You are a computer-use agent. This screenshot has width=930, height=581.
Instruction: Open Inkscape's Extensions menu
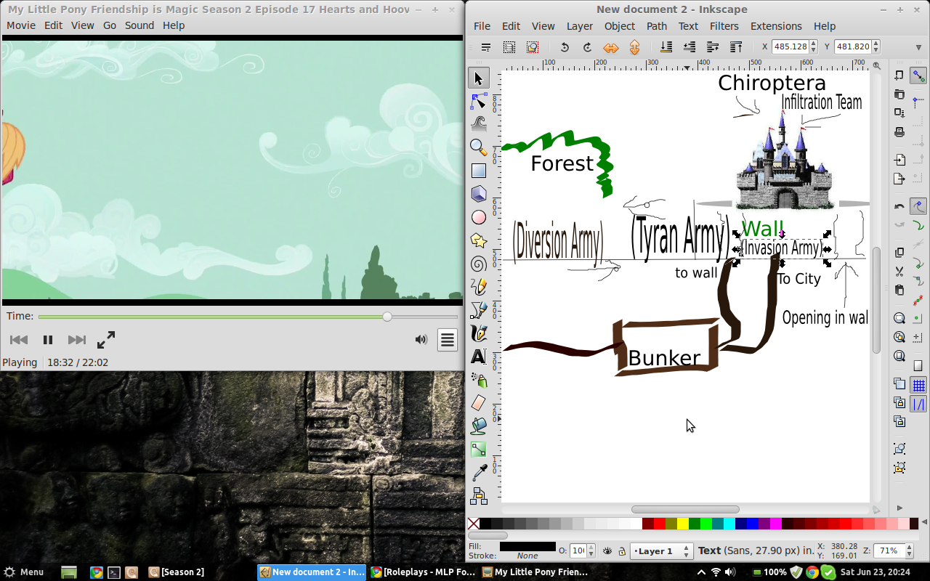[776, 26]
